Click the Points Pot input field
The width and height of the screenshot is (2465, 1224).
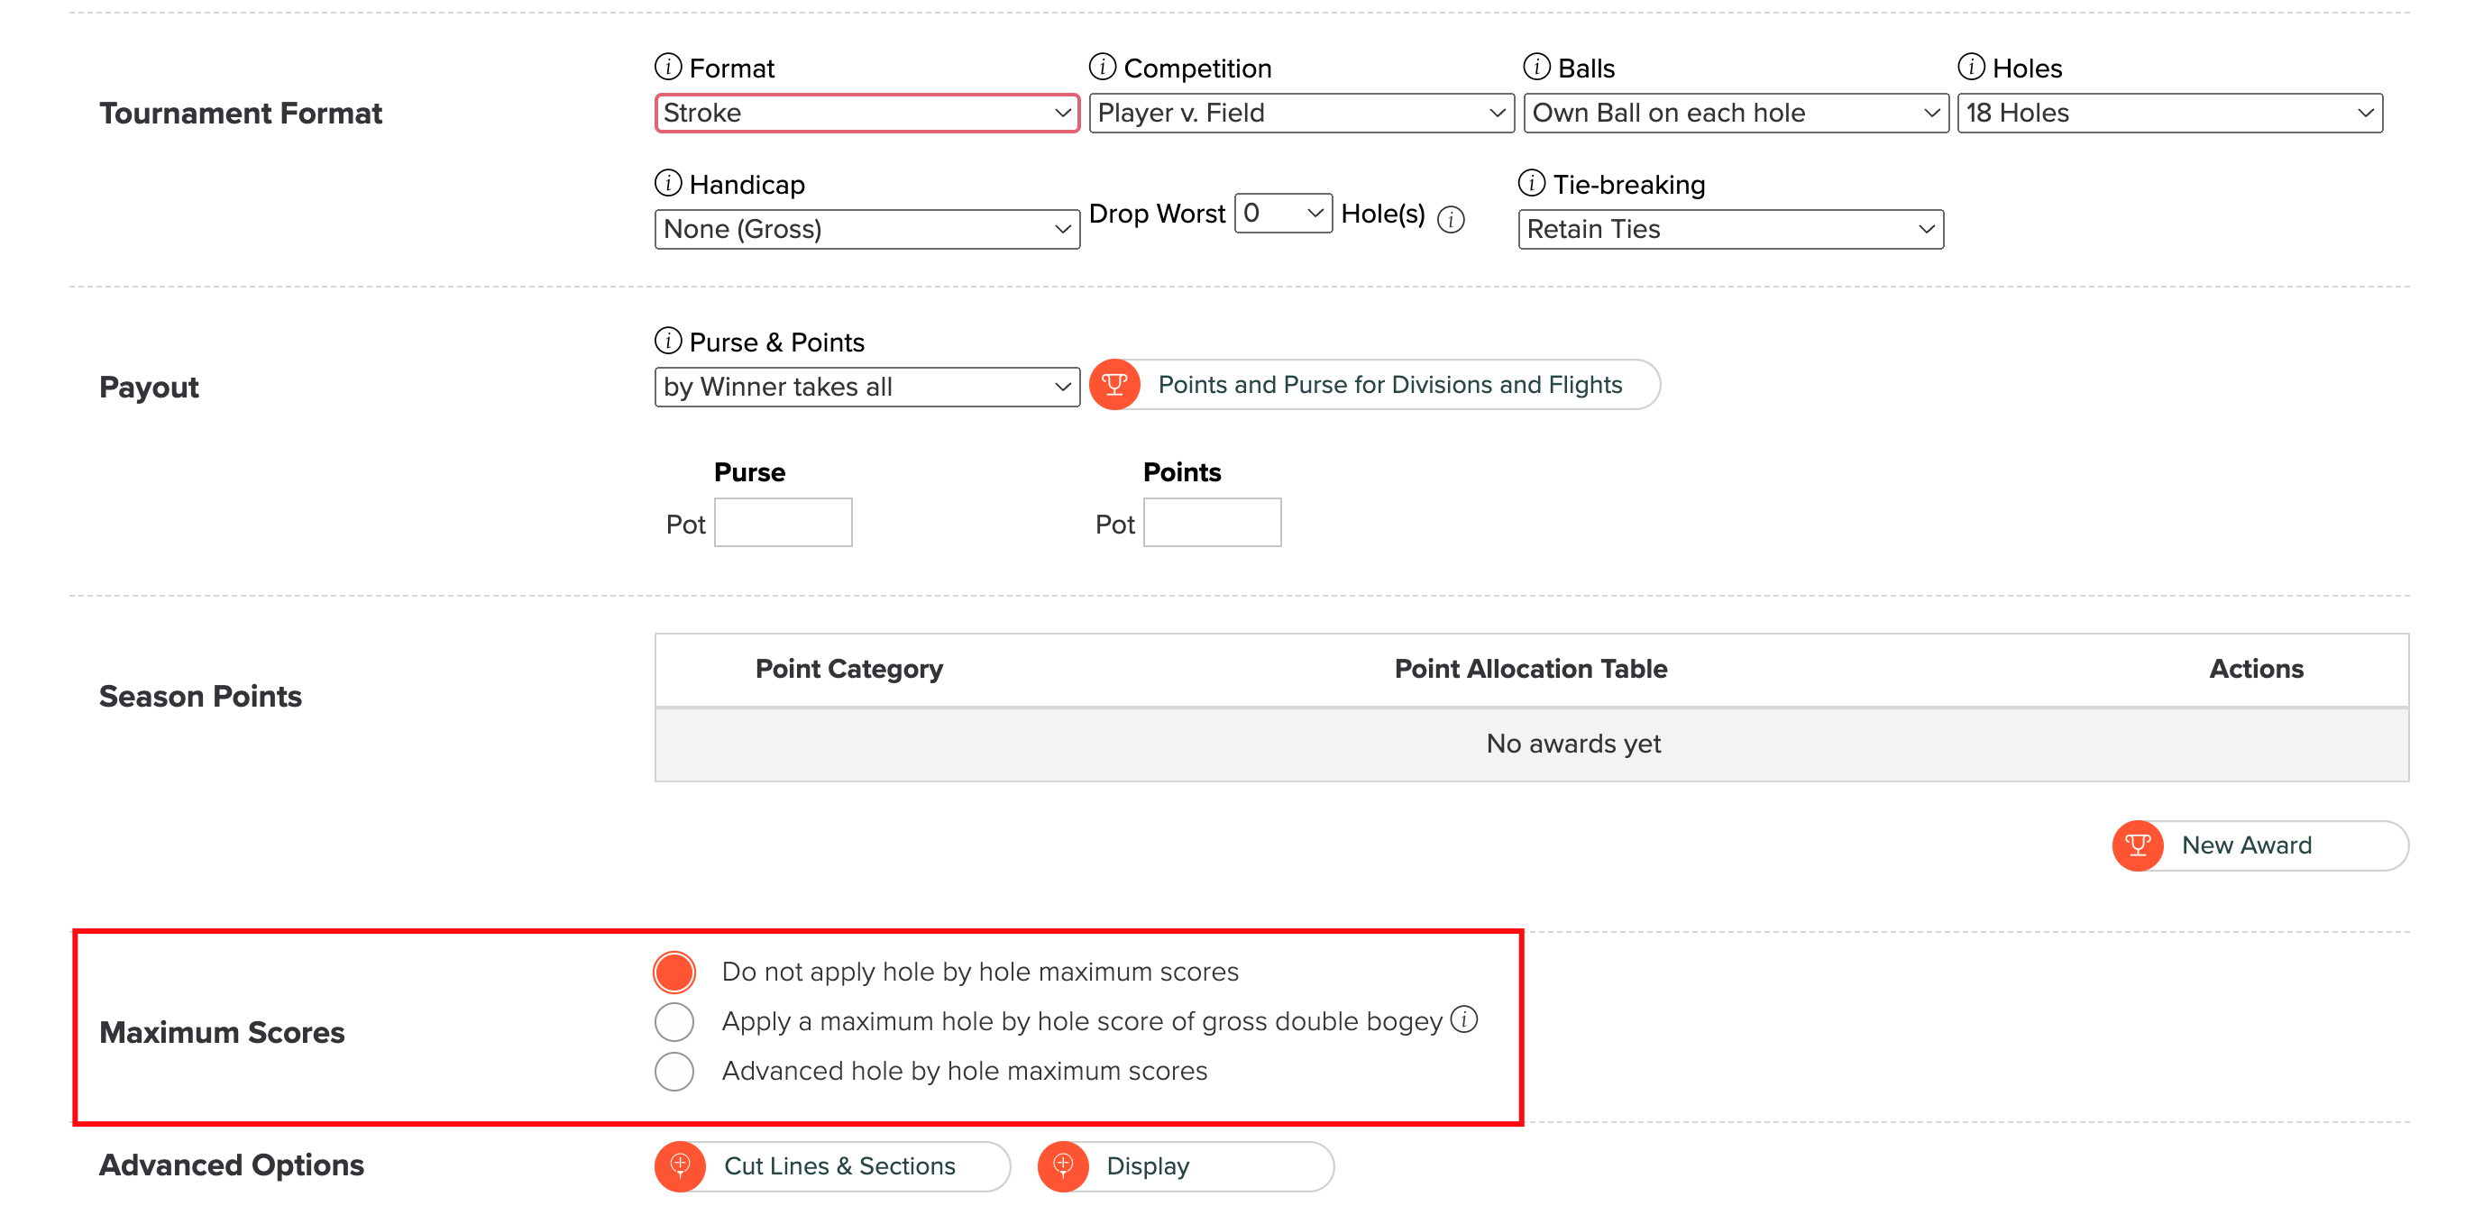point(1213,522)
